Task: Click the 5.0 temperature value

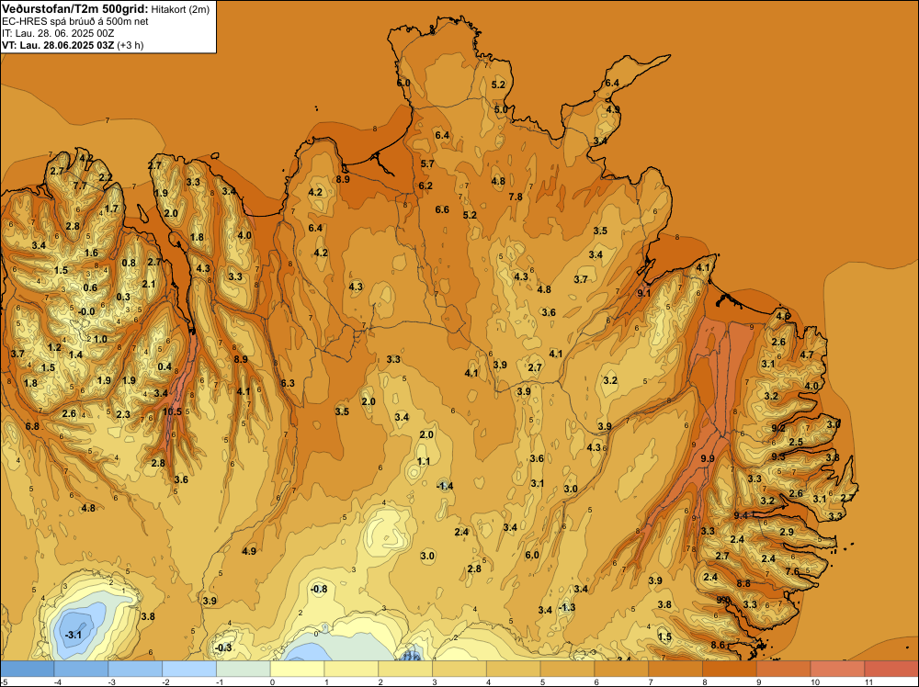Action: click(x=501, y=110)
